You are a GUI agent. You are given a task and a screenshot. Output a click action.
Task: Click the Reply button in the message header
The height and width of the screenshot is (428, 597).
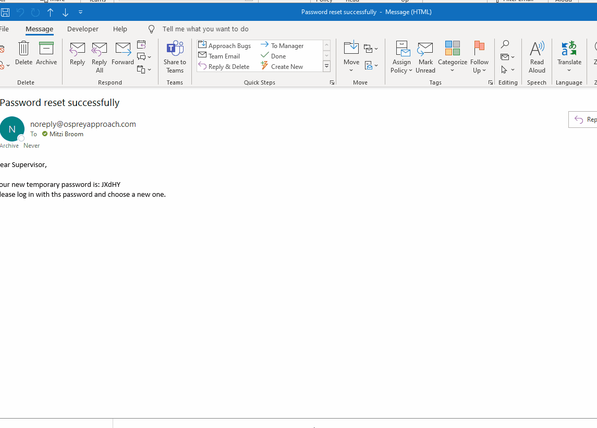pos(583,120)
